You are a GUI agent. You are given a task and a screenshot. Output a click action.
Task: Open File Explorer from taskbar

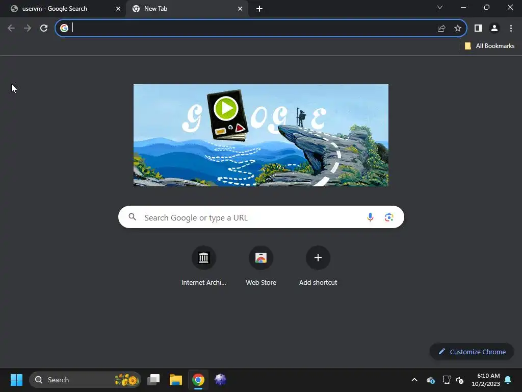[176, 380]
